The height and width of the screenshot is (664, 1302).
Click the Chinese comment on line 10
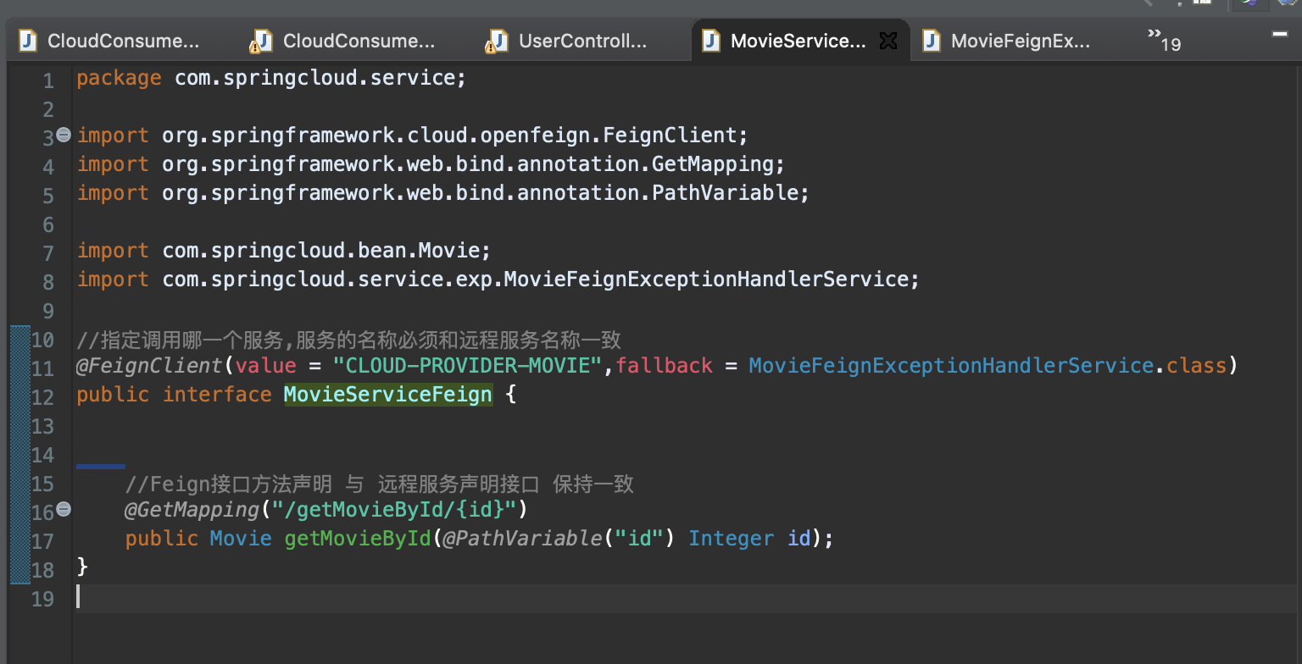click(x=348, y=340)
